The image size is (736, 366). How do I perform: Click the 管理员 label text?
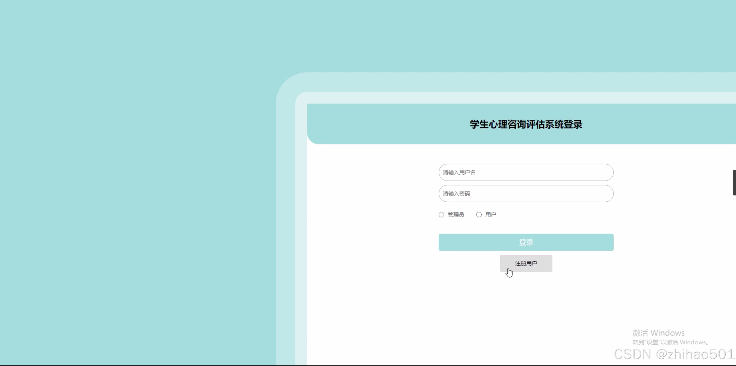tap(456, 215)
